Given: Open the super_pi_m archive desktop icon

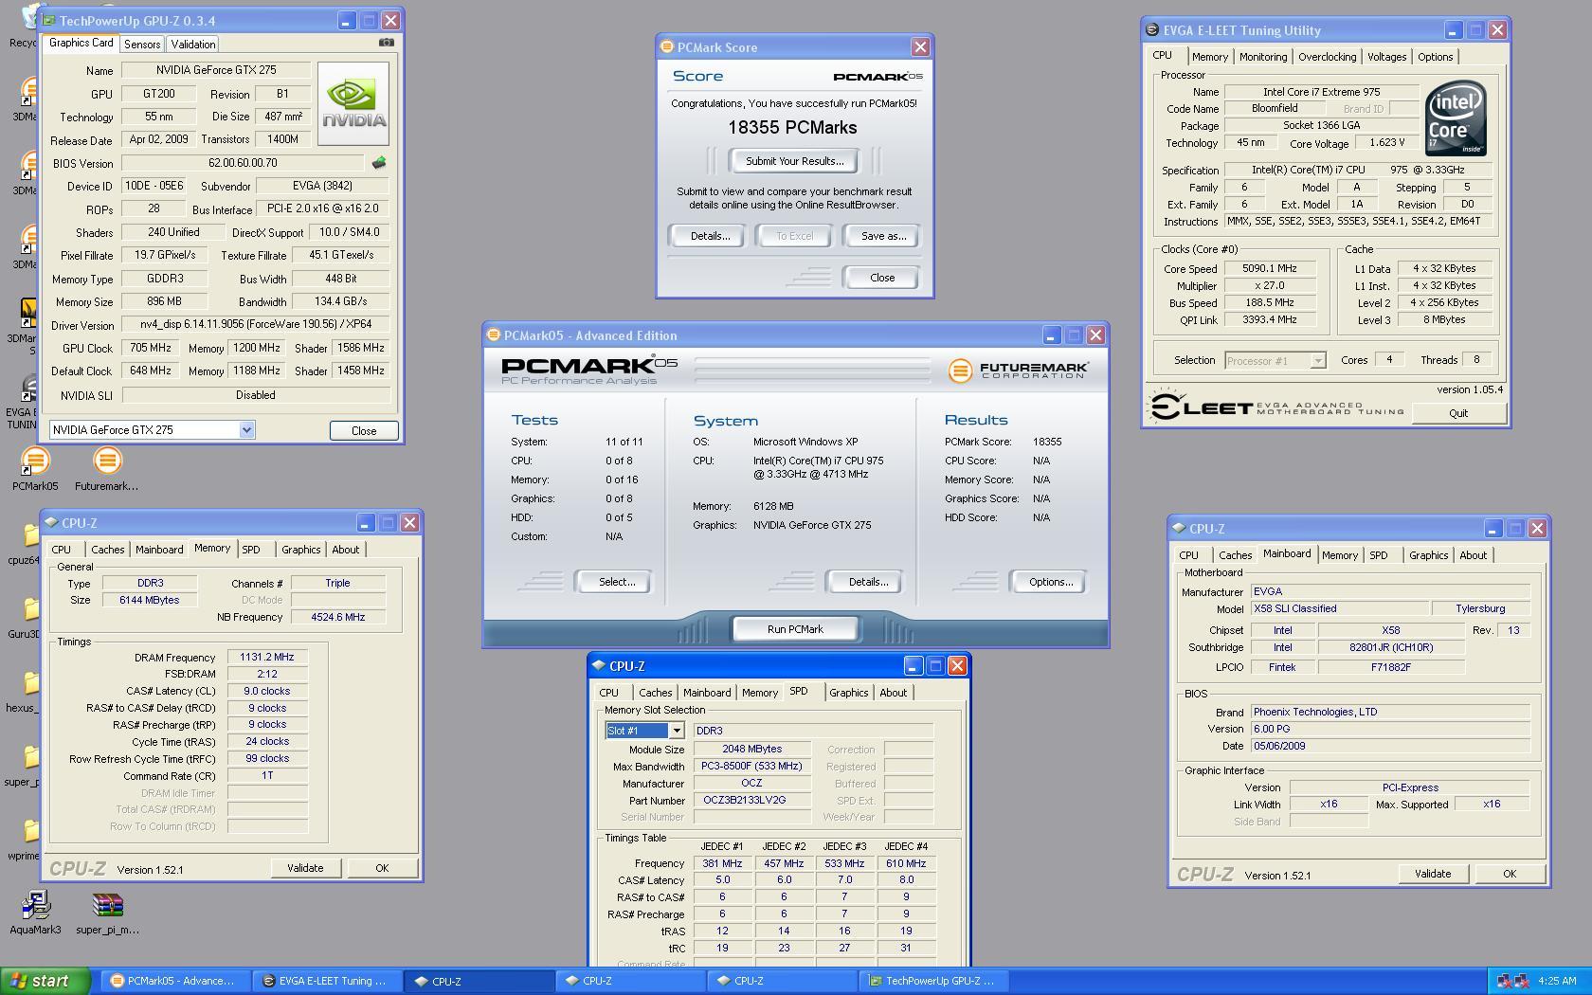Looking at the screenshot, I should click(107, 905).
